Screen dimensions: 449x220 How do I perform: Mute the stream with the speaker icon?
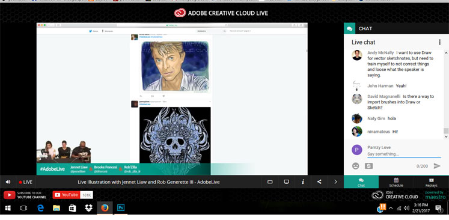(8, 182)
